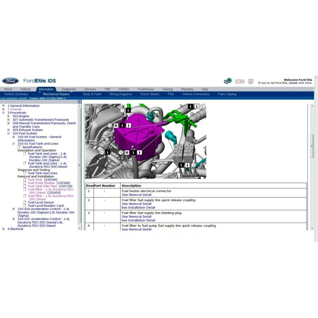
Task: Collapse the left navigation pane arrow
Action: [x=79, y=102]
